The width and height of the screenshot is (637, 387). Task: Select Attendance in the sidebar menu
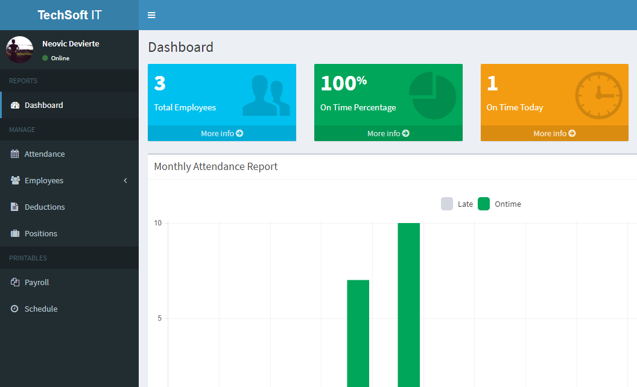click(45, 154)
